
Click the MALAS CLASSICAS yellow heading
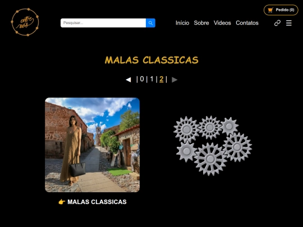(151, 60)
